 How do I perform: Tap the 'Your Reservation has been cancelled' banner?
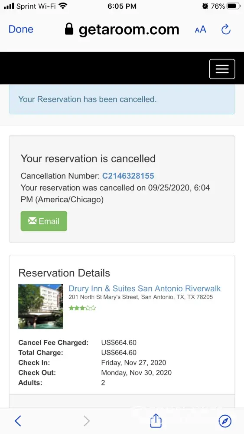(x=122, y=99)
